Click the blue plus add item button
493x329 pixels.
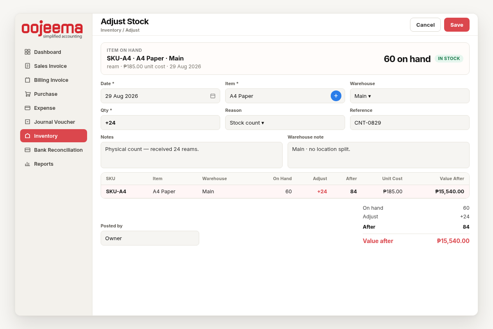coord(336,96)
